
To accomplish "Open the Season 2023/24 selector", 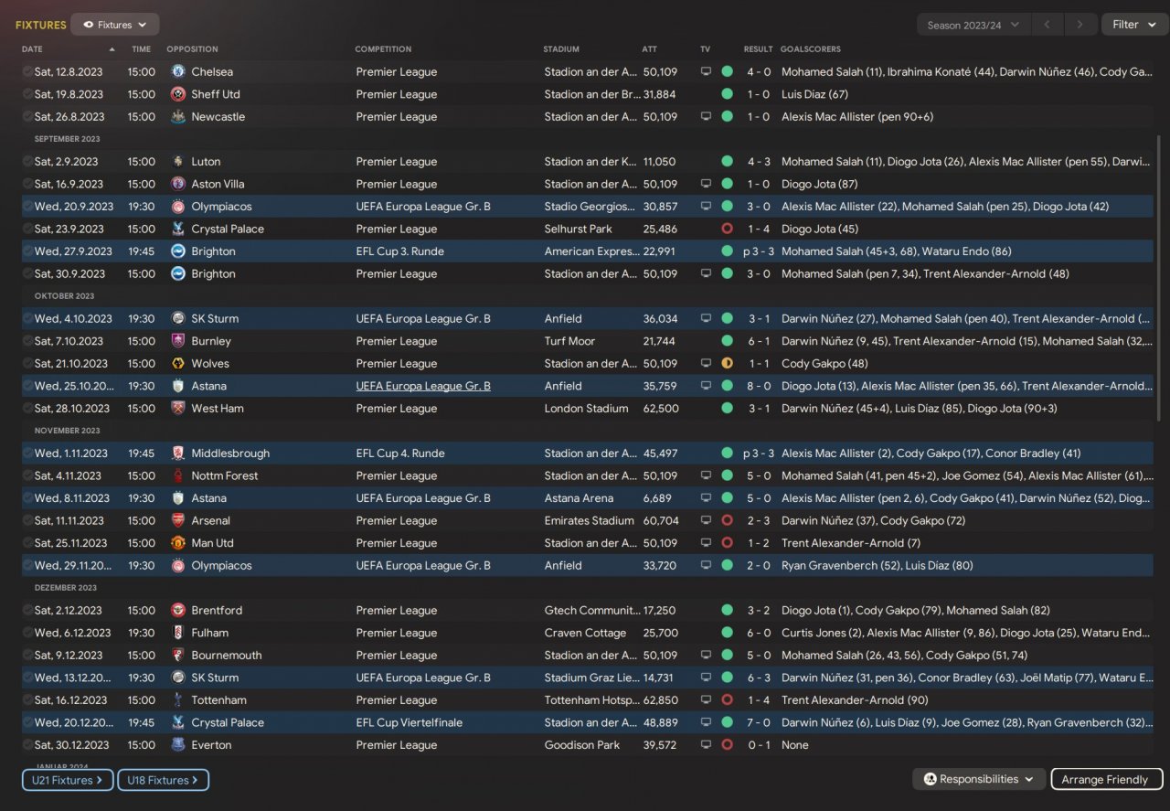I will 973,25.
